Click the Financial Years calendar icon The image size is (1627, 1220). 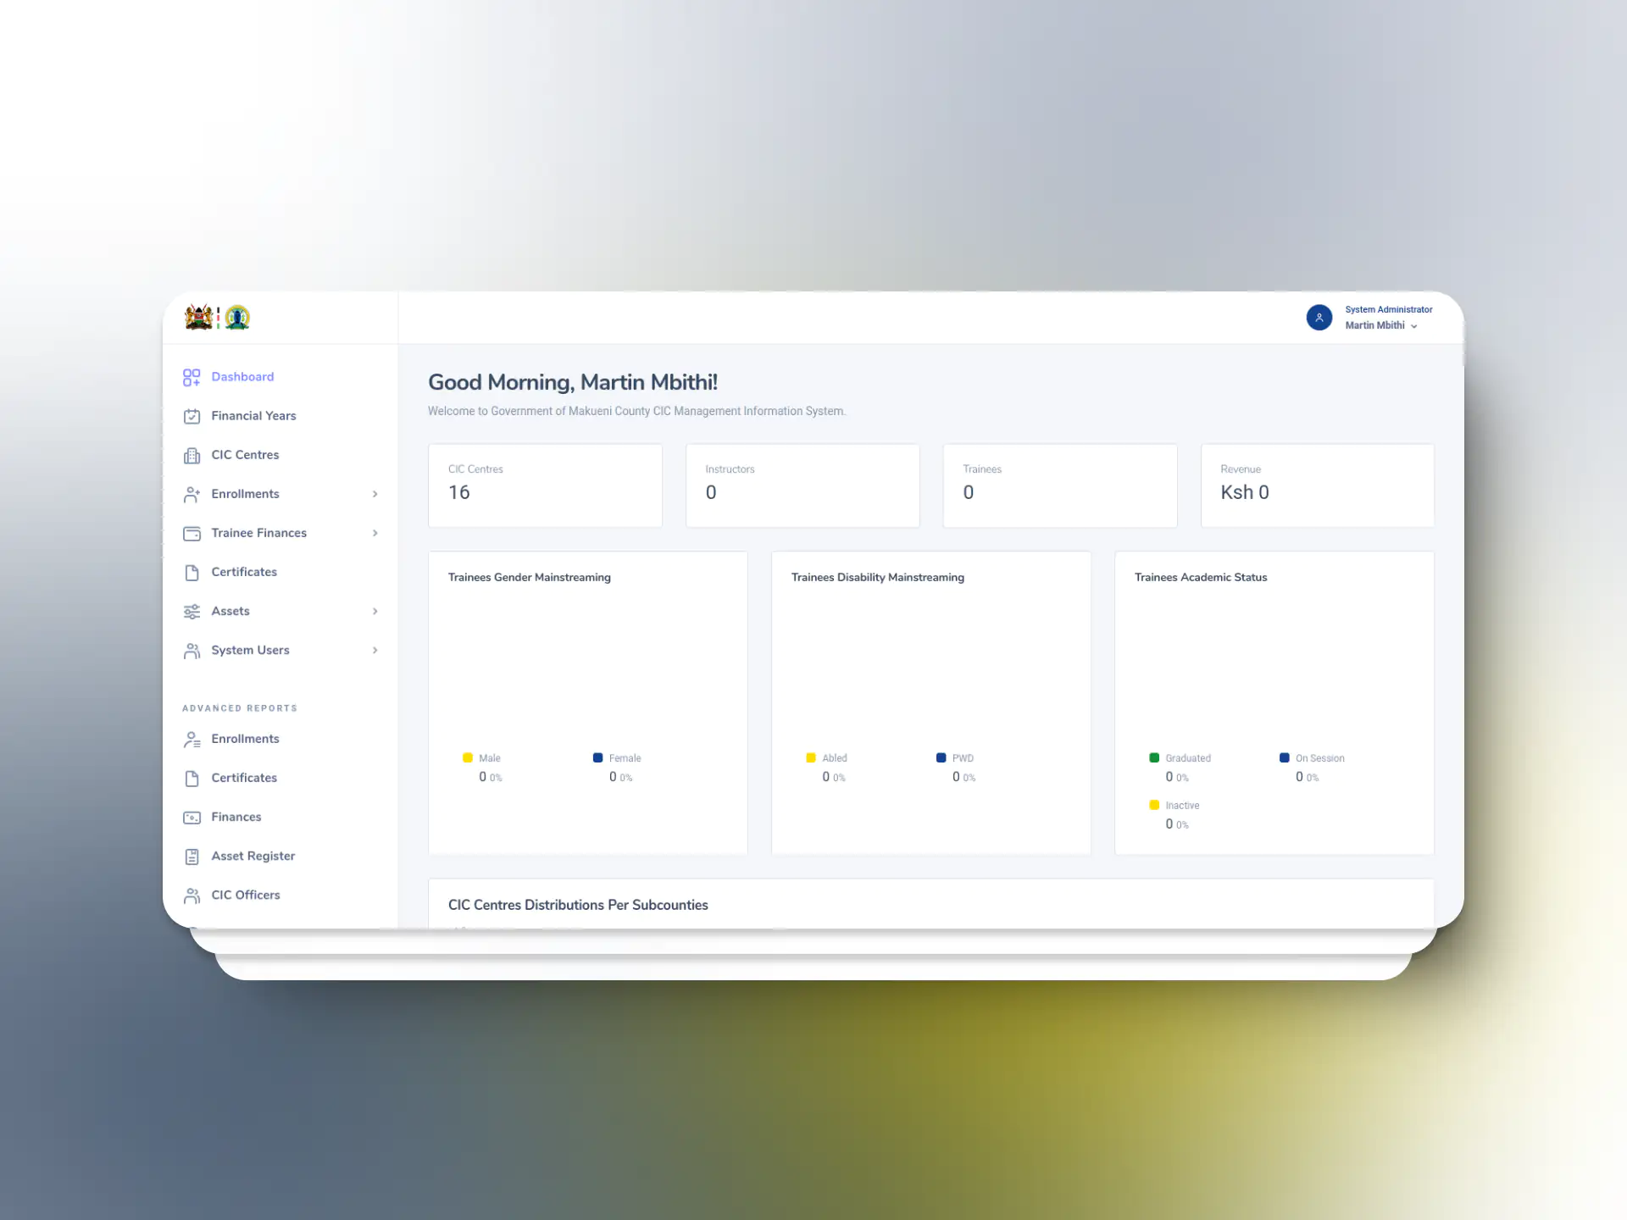click(192, 416)
